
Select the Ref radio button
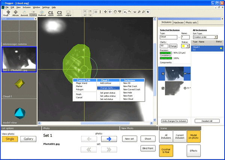pos(186,74)
